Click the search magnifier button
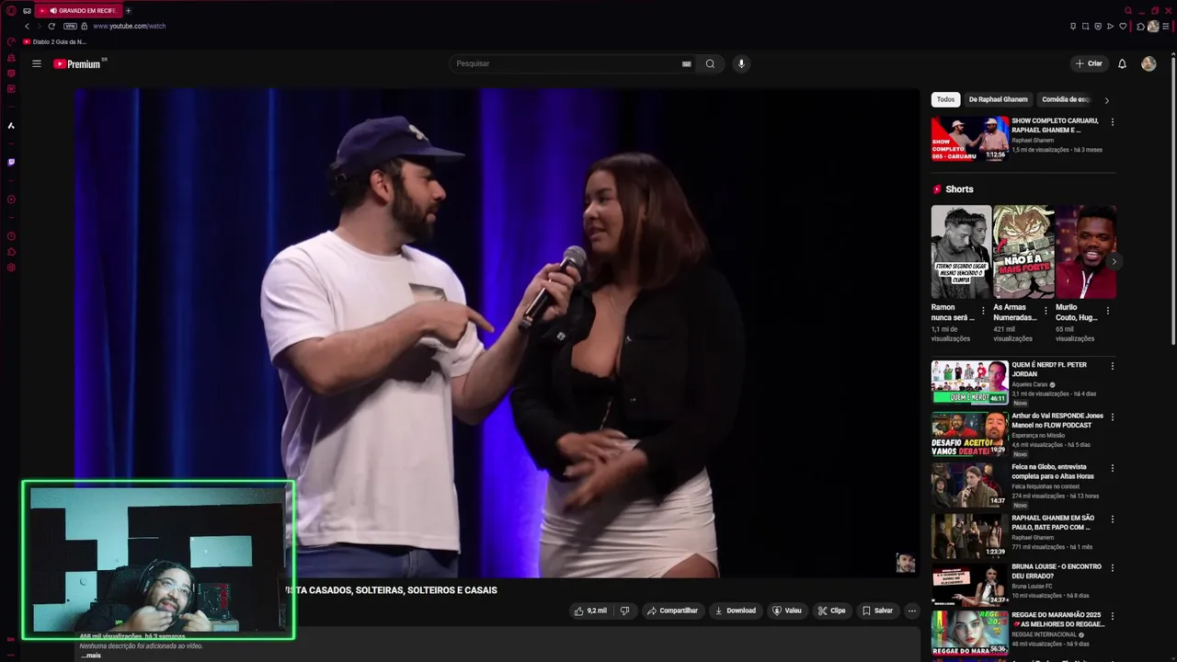This screenshot has width=1177, height=662. (x=710, y=63)
